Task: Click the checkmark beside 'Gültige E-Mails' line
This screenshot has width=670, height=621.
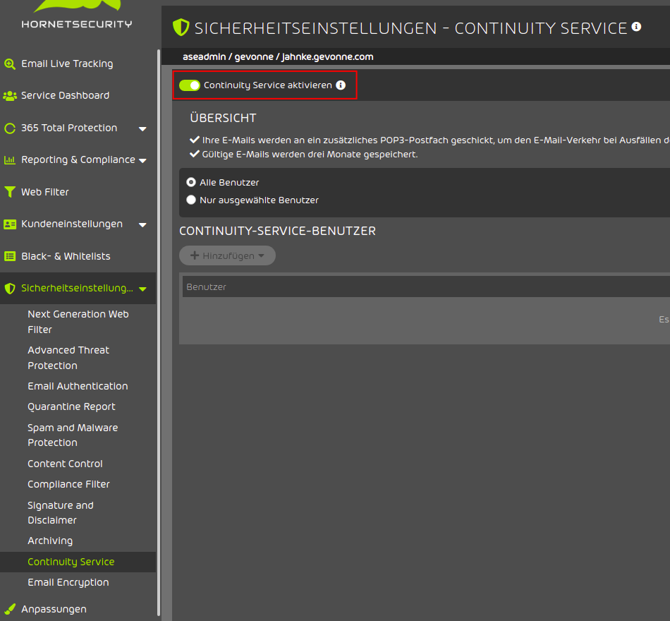Action: click(195, 154)
